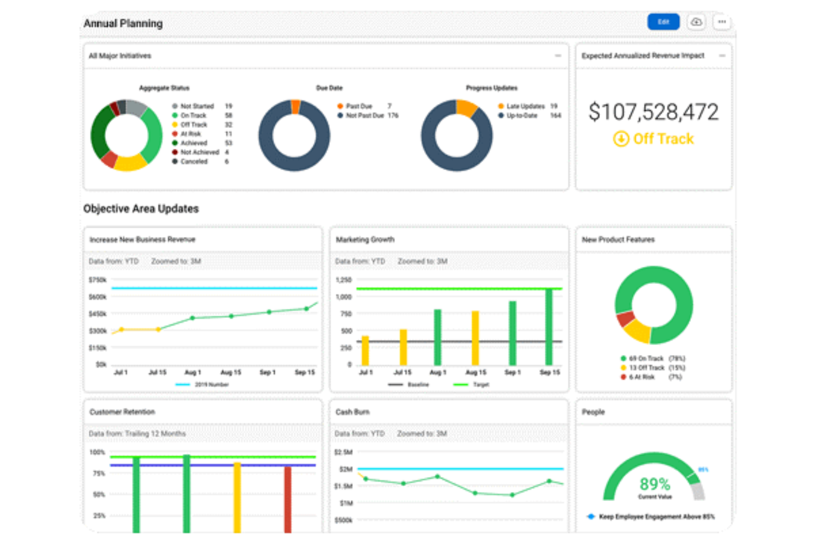This screenshot has height=544, width=816.
Task: Click the Jul 1 yellow bar in Marketing Growth
Action: [365, 351]
